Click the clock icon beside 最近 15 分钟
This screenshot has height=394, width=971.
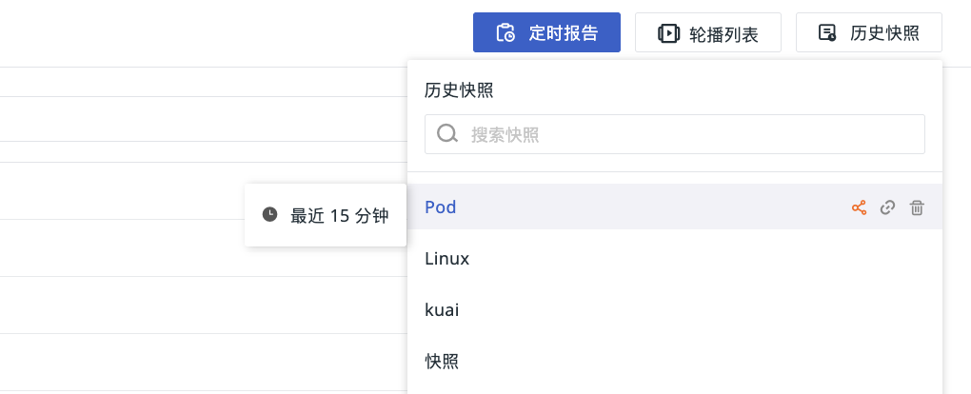(269, 214)
